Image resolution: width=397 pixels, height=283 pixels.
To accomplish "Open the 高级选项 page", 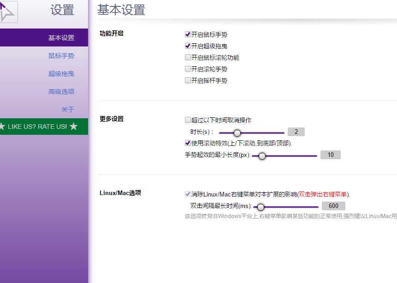I will click(x=61, y=92).
